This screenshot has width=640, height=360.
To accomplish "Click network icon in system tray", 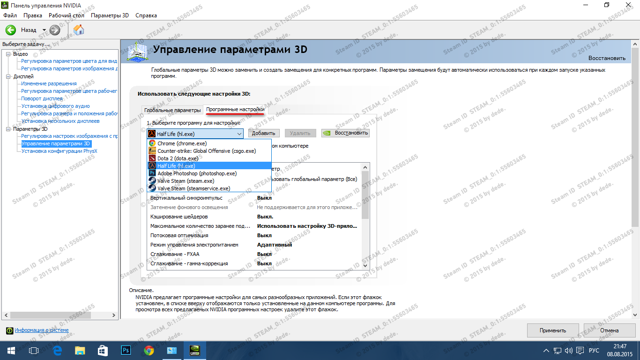I will pos(558,350).
